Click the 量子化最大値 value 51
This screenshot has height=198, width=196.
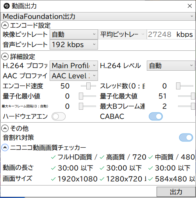(x=162, y=96)
